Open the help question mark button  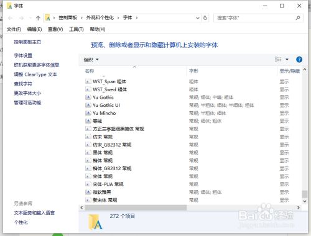click(x=299, y=60)
